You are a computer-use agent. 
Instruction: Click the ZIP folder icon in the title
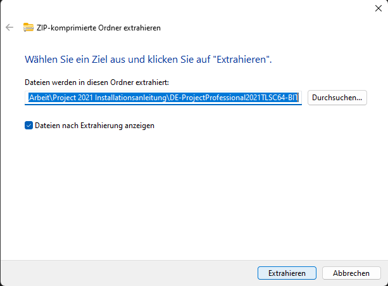pyautogui.click(x=28, y=28)
